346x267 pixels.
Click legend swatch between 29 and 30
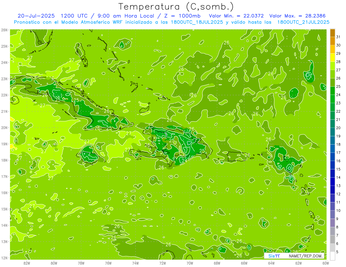point(332,49)
